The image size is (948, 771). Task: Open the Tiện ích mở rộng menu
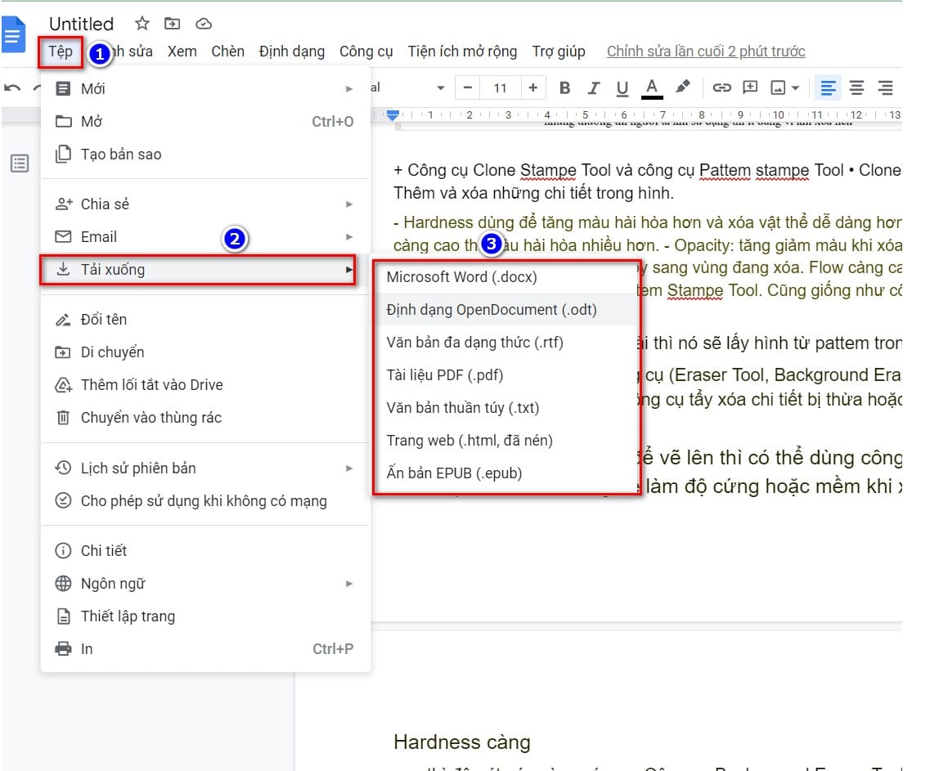click(x=462, y=52)
